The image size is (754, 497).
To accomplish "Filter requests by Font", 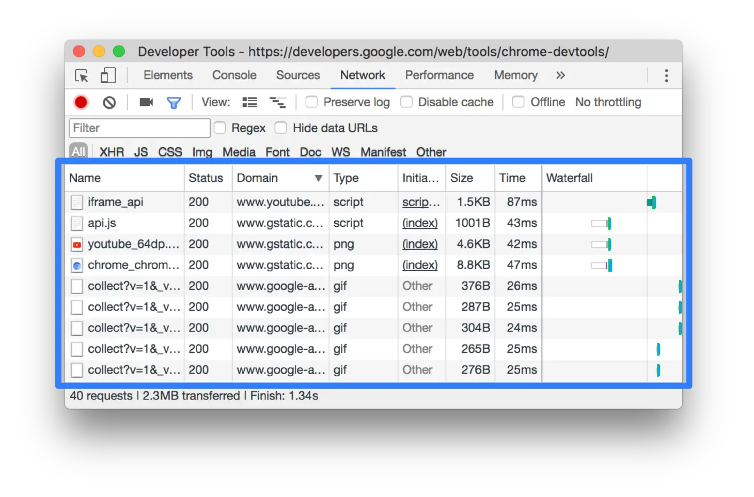I will tap(277, 152).
